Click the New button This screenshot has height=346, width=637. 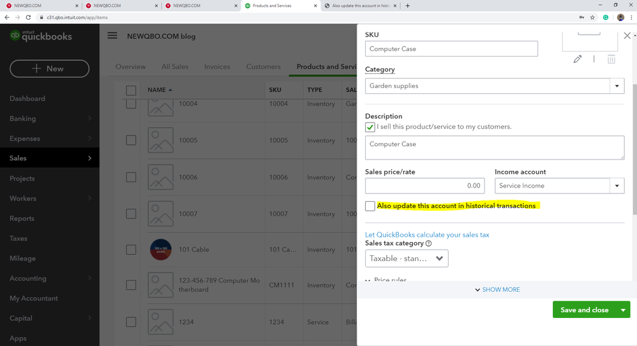(50, 69)
